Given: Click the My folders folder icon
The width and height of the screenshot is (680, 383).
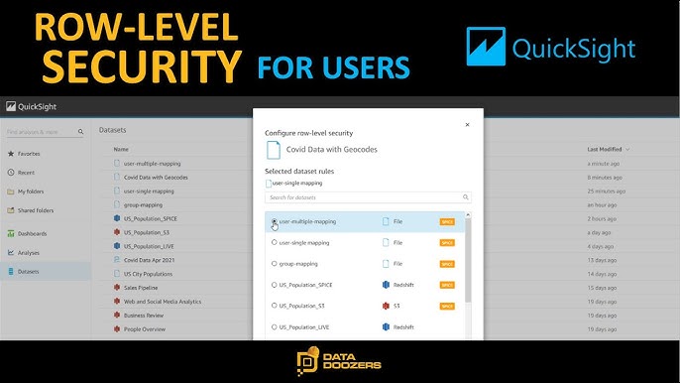Looking at the screenshot, I should (11, 191).
